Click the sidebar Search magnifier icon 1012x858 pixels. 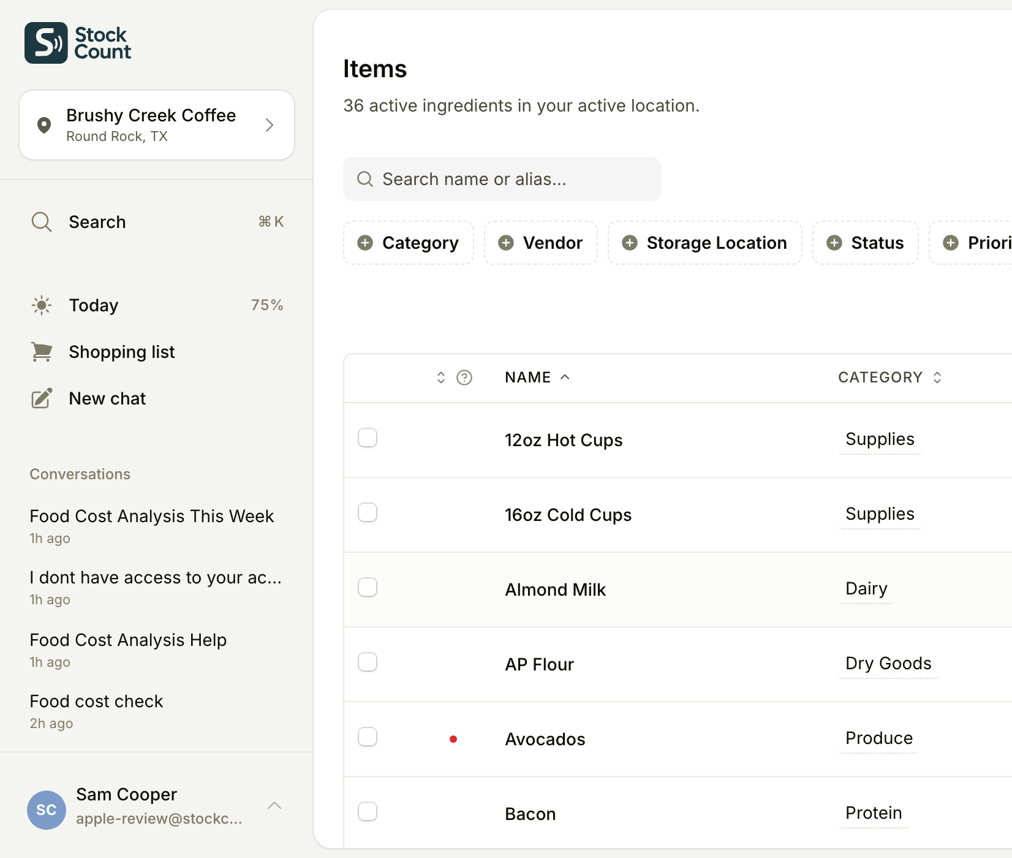pos(42,222)
